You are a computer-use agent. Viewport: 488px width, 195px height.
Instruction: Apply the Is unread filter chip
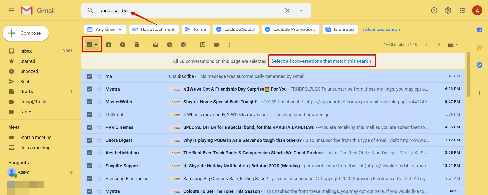340,29
